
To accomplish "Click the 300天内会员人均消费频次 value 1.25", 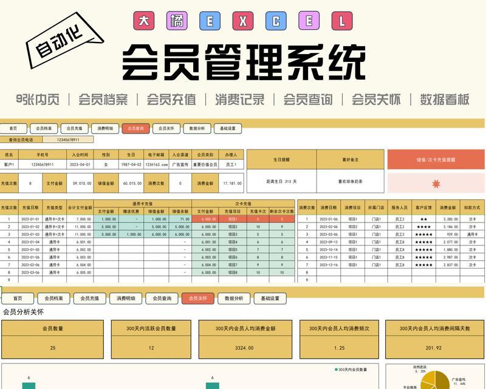I will coord(339,348).
